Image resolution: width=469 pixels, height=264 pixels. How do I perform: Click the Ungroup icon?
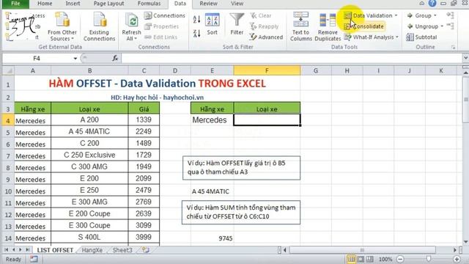(x=410, y=26)
